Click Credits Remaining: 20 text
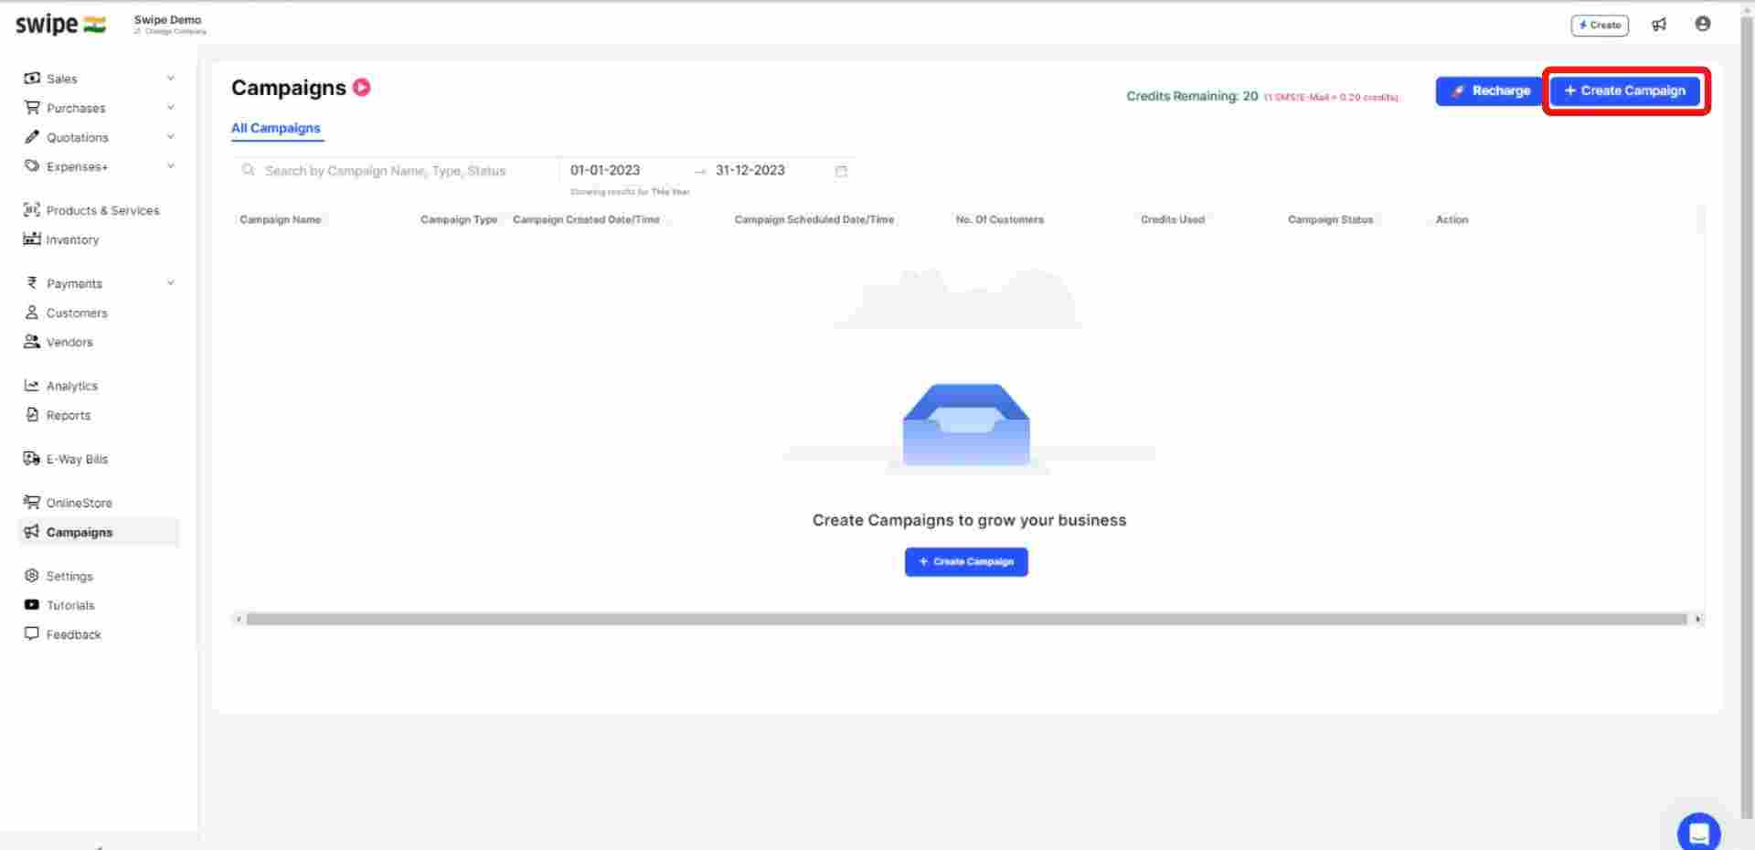Screen dimensions: 1755x850 [x=1192, y=96]
